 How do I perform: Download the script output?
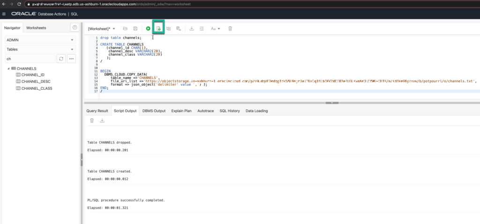coord(102,121)
